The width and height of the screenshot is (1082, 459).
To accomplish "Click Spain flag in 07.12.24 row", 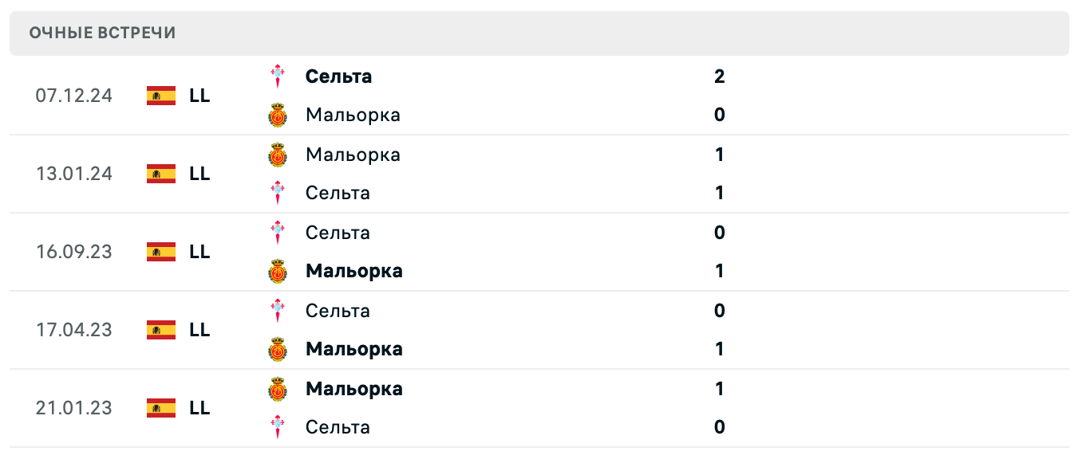I will tap(161, 96).
